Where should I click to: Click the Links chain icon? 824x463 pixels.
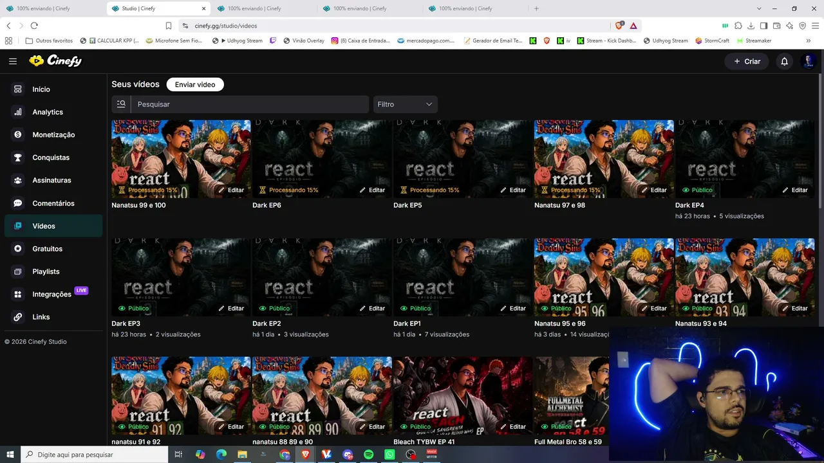[x=18, y=317]
